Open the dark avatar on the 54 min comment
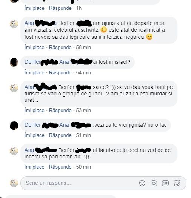Viewport: 191px width, 198px height. click(x=14, y=62)
